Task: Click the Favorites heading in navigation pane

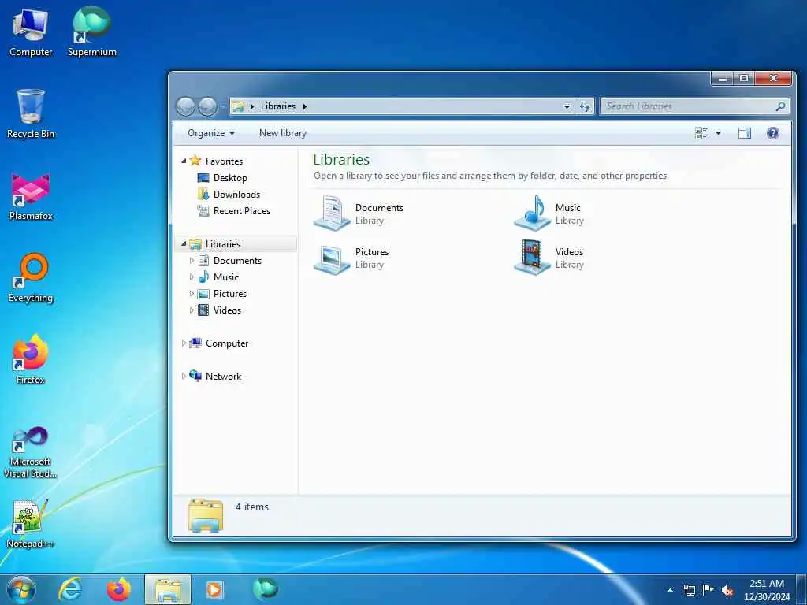Action: tap(224, 161)
